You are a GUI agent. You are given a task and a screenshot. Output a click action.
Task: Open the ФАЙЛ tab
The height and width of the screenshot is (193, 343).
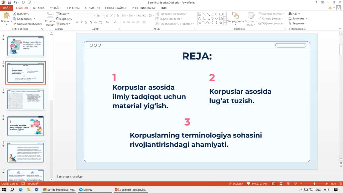(x=7, y=8)
